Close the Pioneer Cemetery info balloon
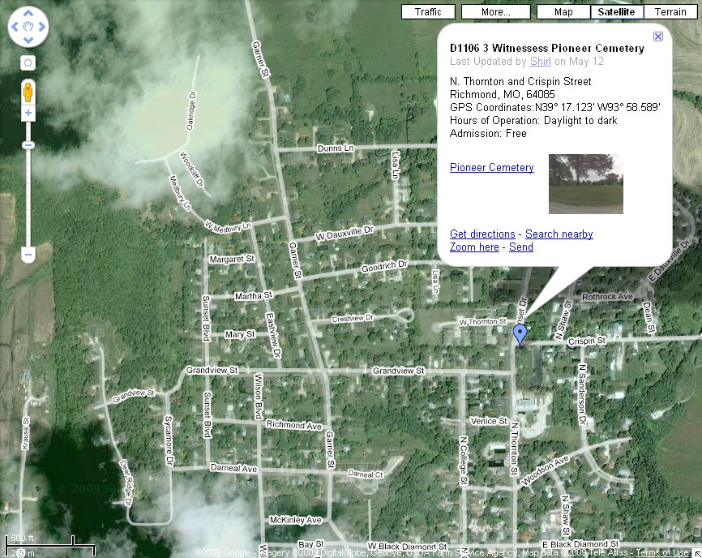 pos(658,36)
